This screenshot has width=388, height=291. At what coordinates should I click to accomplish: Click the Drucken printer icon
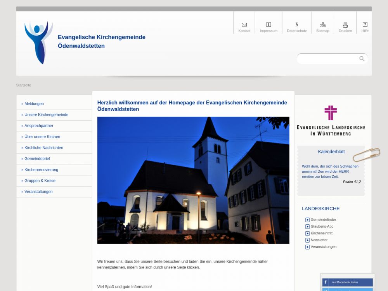[x=345, y=24]
